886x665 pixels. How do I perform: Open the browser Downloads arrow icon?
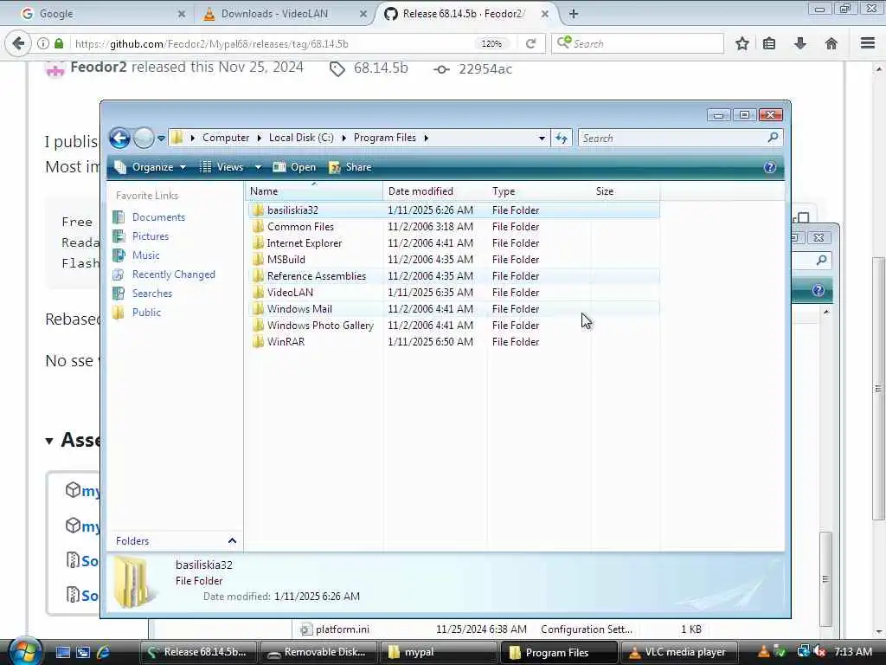[800, 43]
